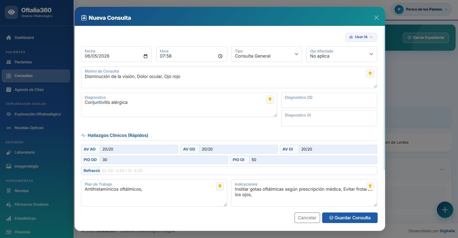This screenshot has width=458, height=238.
Task: Click the round plus floating button
Action: [445, 210]
